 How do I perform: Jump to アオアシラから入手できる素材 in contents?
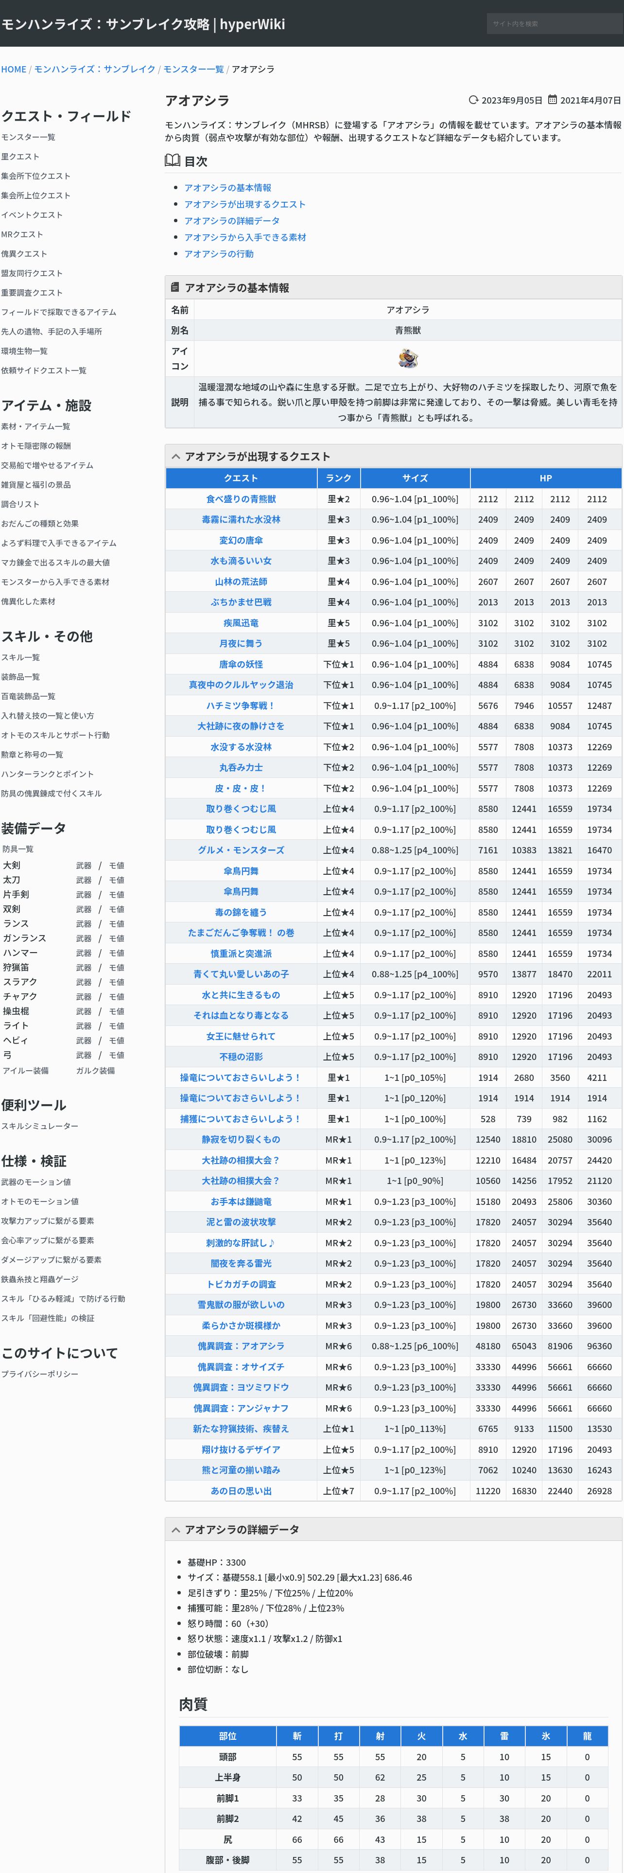coord(245,237)
